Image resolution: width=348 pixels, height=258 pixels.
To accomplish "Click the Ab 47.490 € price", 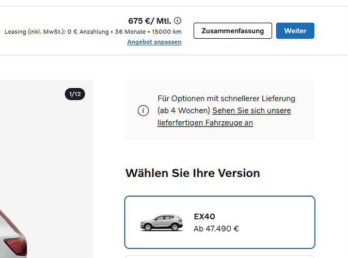I will click(x=216, y=229).
